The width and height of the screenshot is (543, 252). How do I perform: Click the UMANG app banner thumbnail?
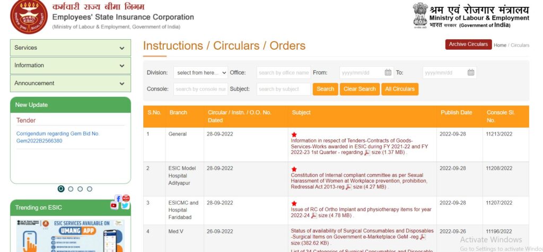[x=71, y=235]
